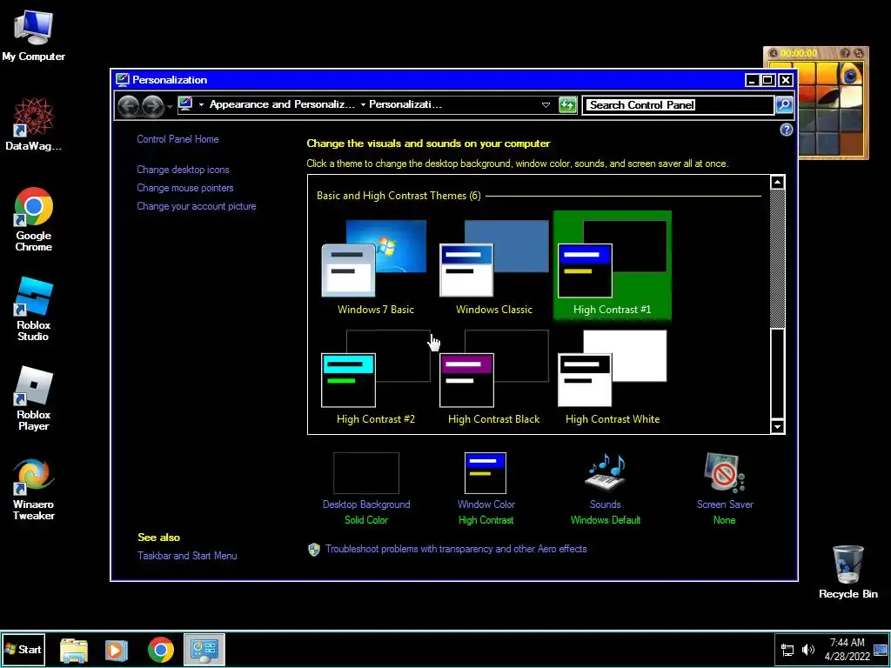Screen dimensions: 891x668
Task: Go to Control Panel Home
Action: click(x=178, y=139)
